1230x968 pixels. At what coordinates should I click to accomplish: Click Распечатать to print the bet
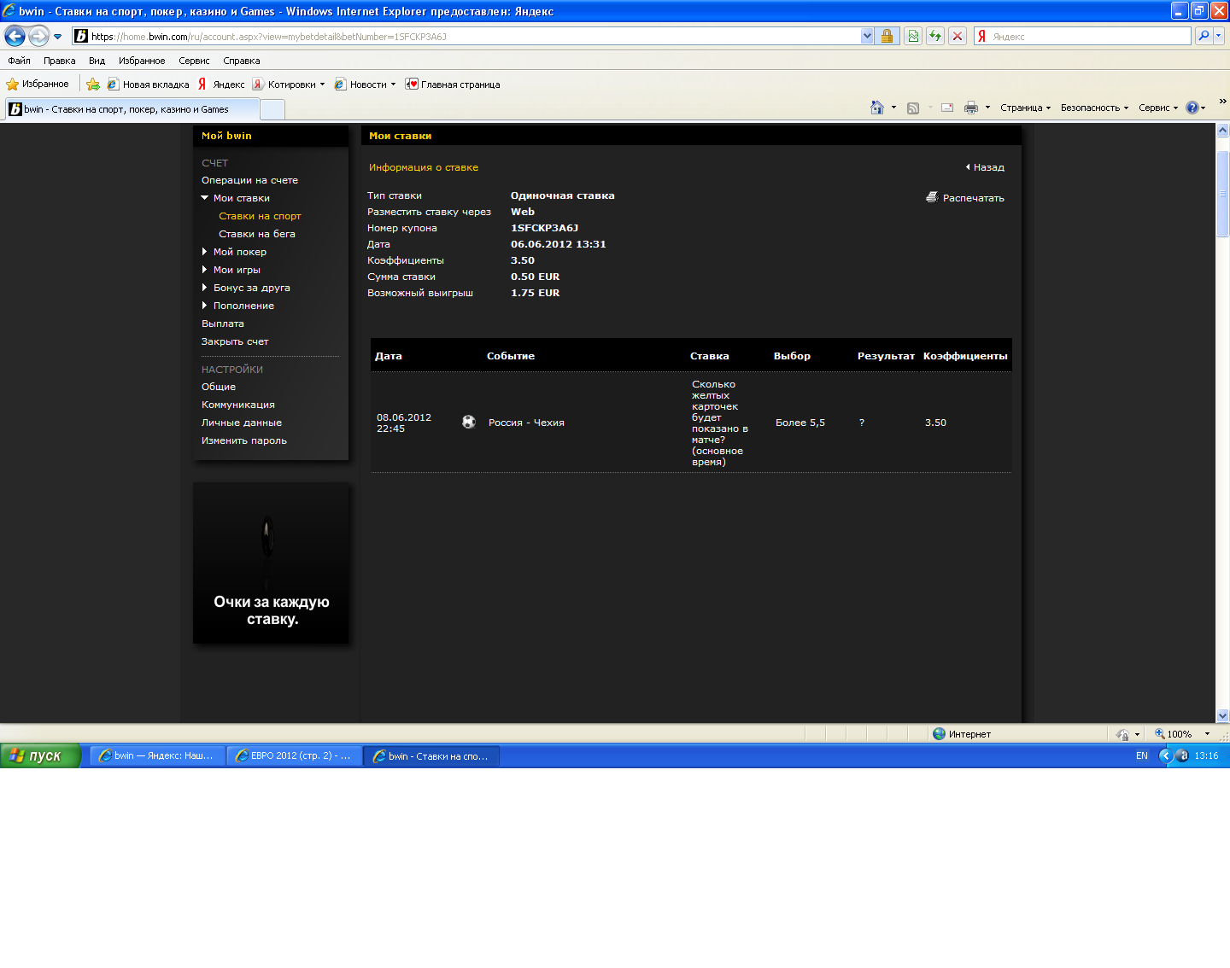coord(972,198)
